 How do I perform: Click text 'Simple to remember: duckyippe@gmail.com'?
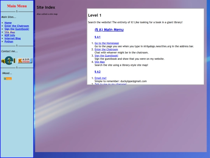click(121, 81)
